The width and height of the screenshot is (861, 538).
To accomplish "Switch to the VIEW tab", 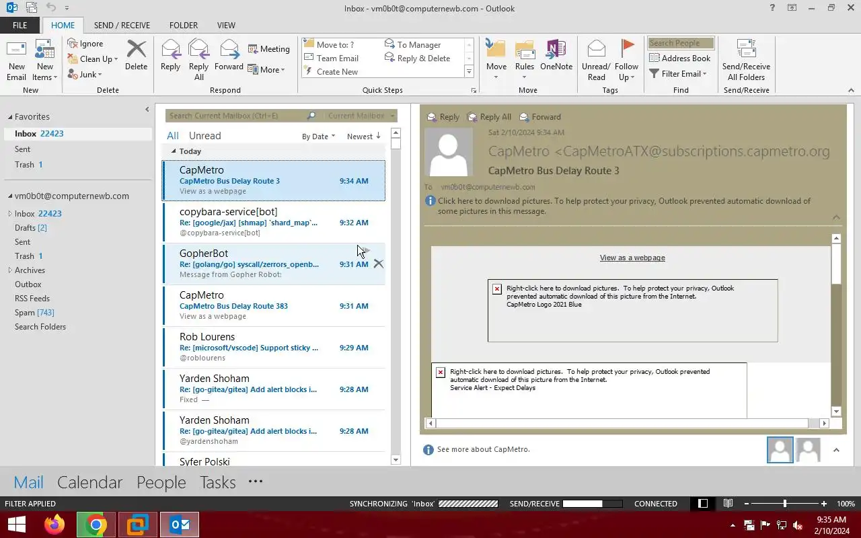I will coord(226,26).
